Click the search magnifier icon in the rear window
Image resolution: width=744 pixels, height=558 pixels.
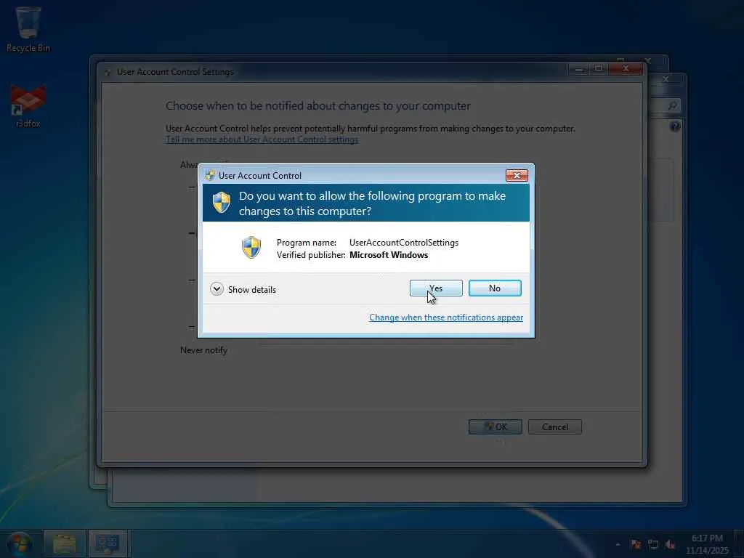(x=672, y=105)
